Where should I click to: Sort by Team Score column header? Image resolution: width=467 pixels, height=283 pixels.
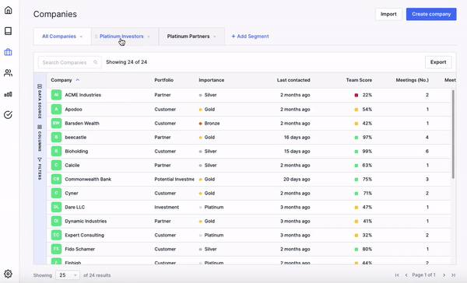[x=359, y=80]
